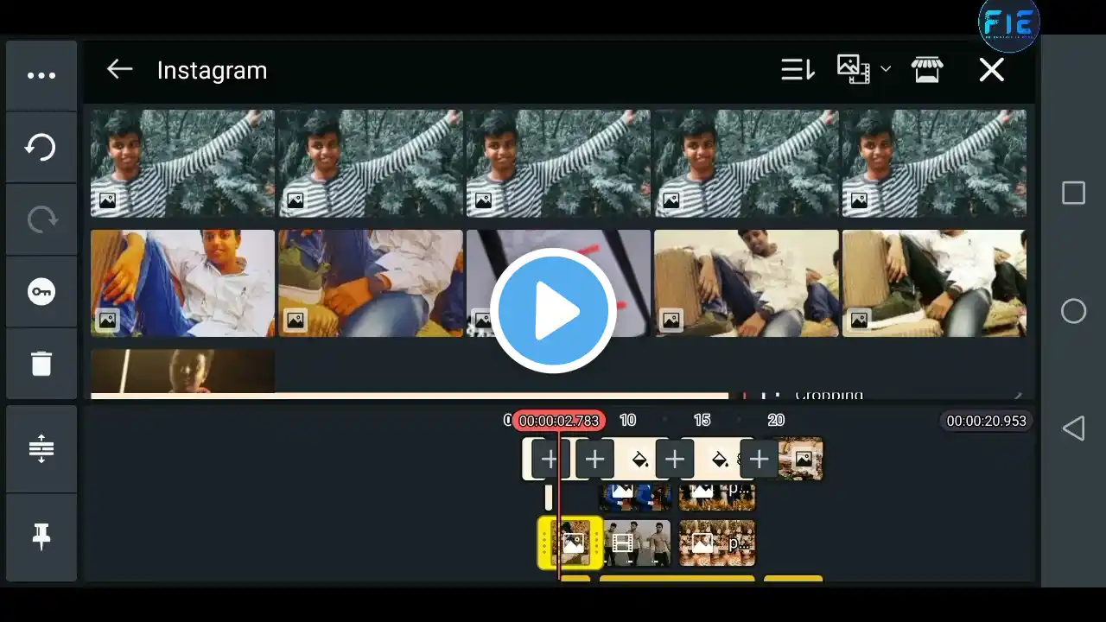Tap the key icon in left sidebar
Viewport: 1106px width, 622px height.
point(41,292)
